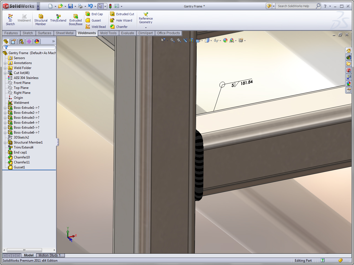This screenshot has width=354, height=265.
Task: Expand the Weld Folder tree node
Action: [5, 68]
